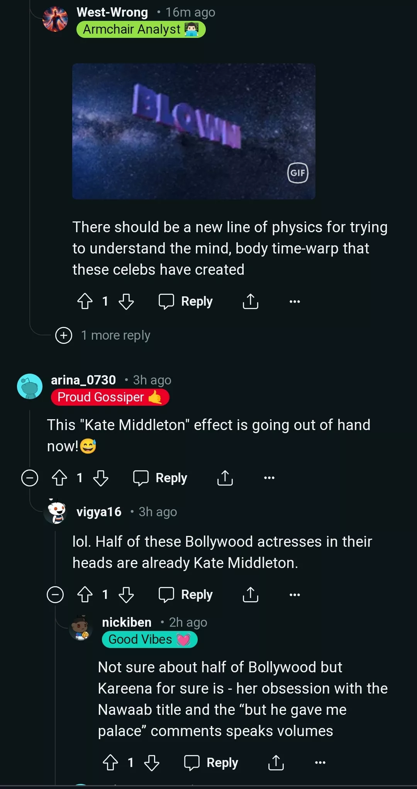Downvote West-Wrong's physics comment
417x789 pixels.
[126, 301]
